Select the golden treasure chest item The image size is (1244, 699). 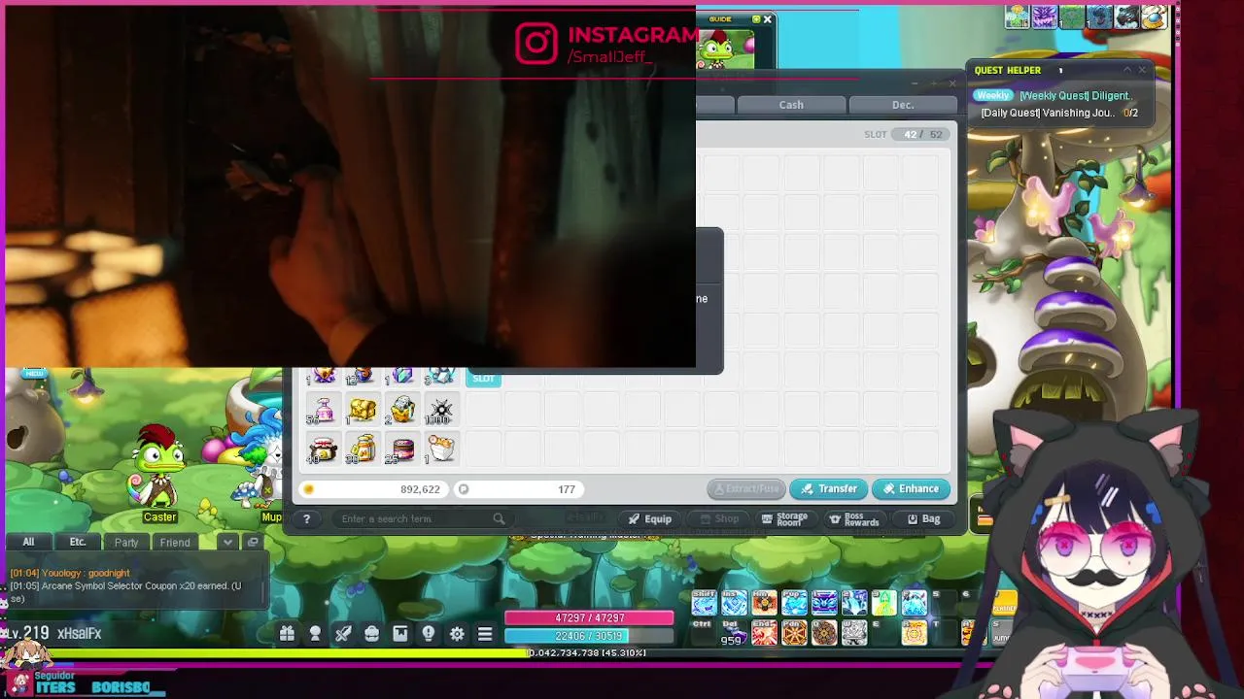pyautogui.click(x=363, y=410)
